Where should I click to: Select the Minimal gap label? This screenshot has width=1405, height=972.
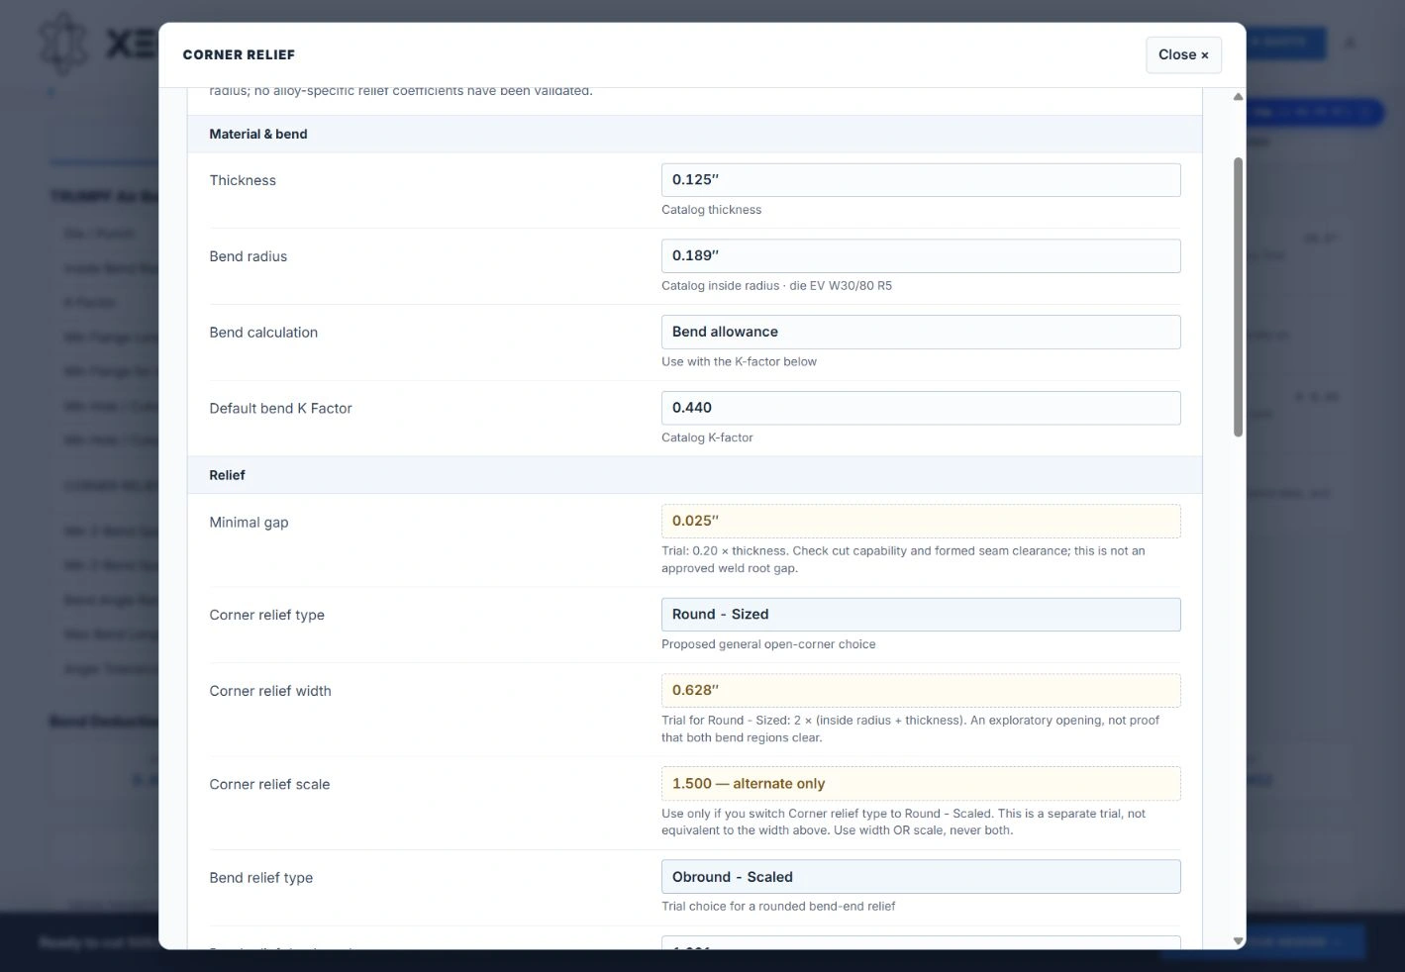point(249,523)
